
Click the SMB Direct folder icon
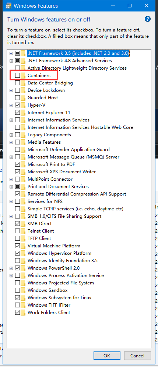click(23, 224)
